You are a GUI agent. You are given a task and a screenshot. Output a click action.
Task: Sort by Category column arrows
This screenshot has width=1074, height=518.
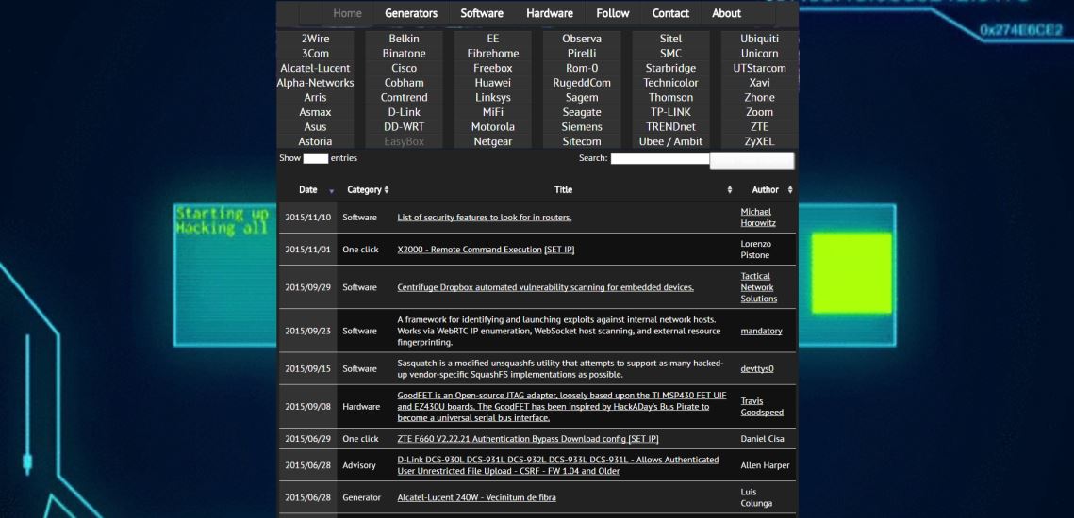pos(387,189)
